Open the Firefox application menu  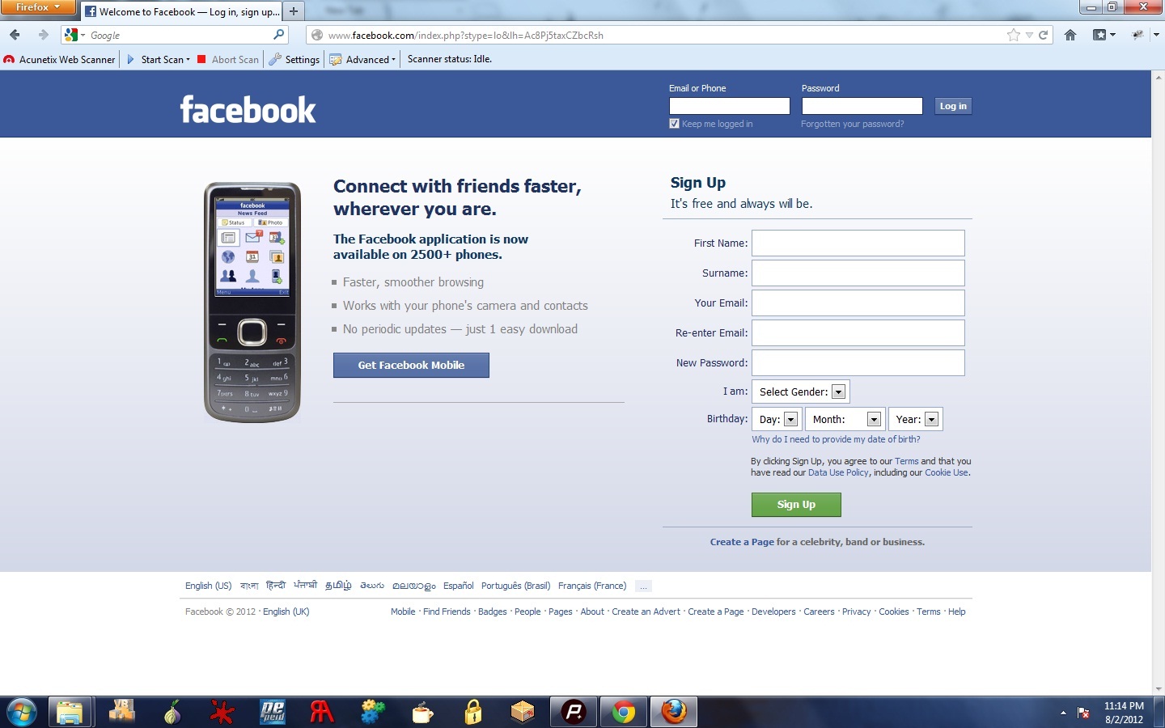38,7
